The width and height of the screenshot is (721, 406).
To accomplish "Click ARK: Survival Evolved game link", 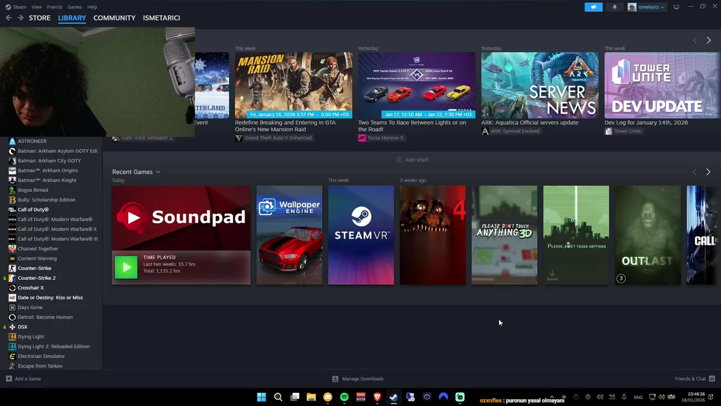I will coord(510,131).
